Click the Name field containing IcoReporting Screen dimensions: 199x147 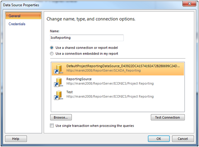click(x=86, y=38)
